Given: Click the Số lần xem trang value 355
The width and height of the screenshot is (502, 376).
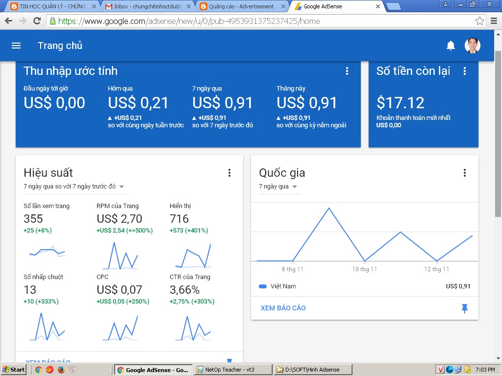Looking at the screenshot, I should coord(33,219).
